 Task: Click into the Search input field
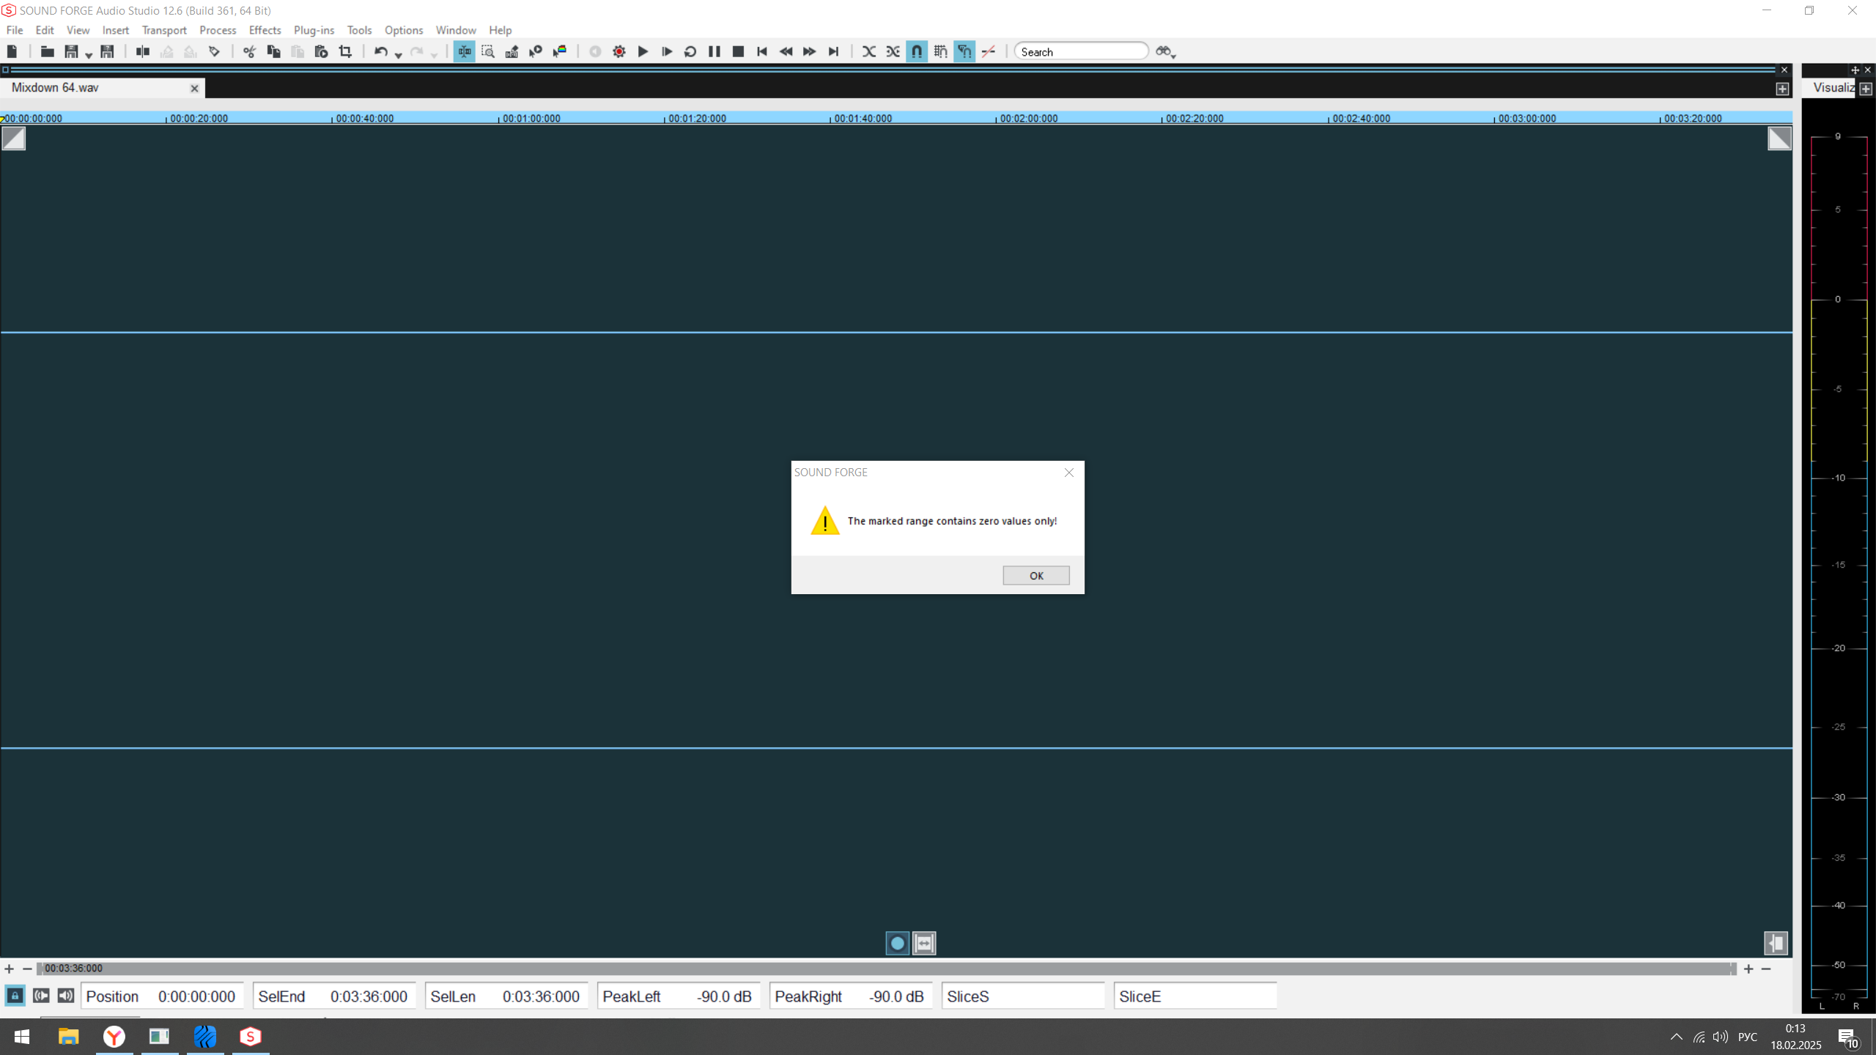pos(1080,51)
